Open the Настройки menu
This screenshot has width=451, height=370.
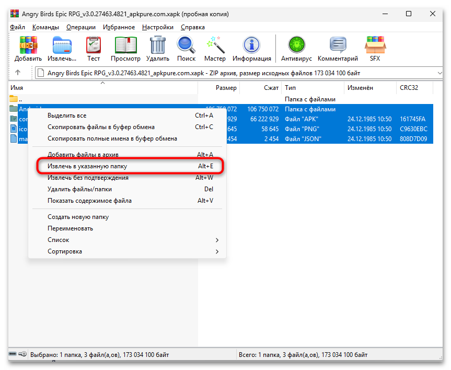click(x=158, y=27)
